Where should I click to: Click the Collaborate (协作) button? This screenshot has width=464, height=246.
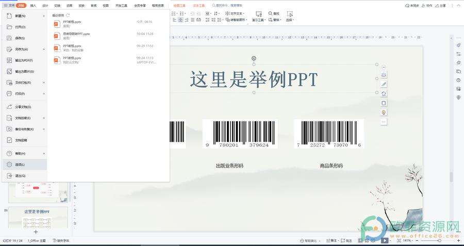click(x=427, y=5)
